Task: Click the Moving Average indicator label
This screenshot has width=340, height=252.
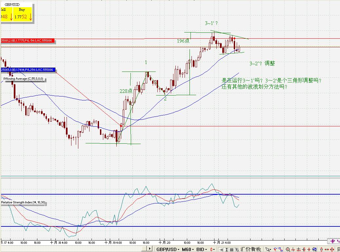Action: coord(24,79)
